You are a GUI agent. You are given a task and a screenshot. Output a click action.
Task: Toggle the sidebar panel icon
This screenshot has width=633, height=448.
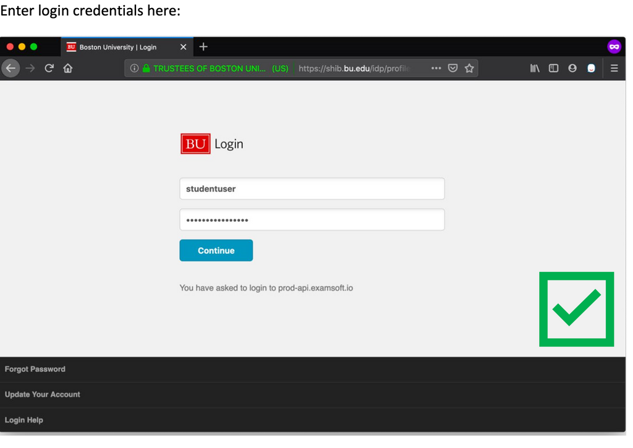(553, 68)
